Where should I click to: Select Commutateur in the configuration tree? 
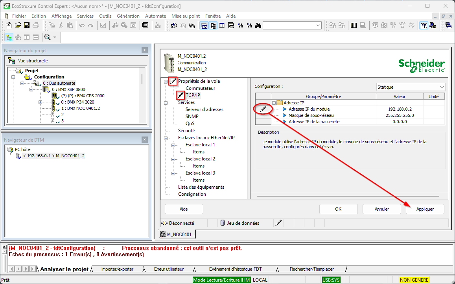coord(200,88)
